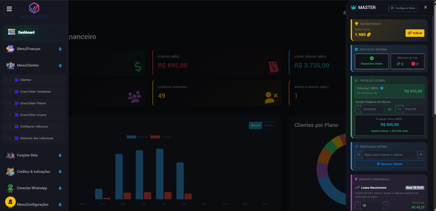Click the green dollar sign icon
This screenshot has height=211, width=436.
[x=138, y=66]
